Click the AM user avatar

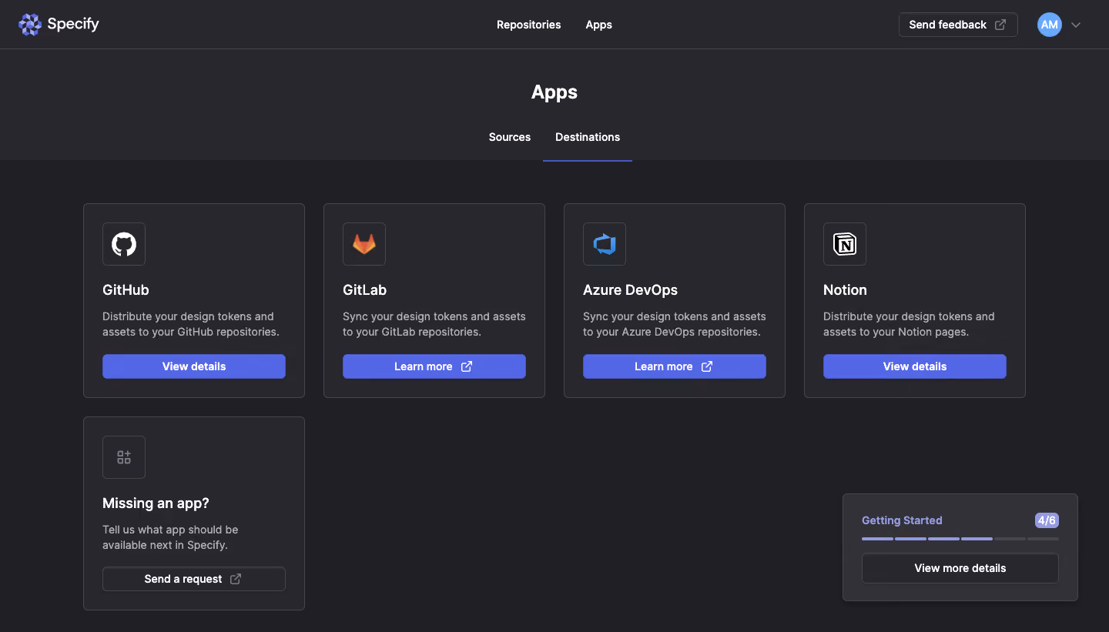(x=1050, y=25)
